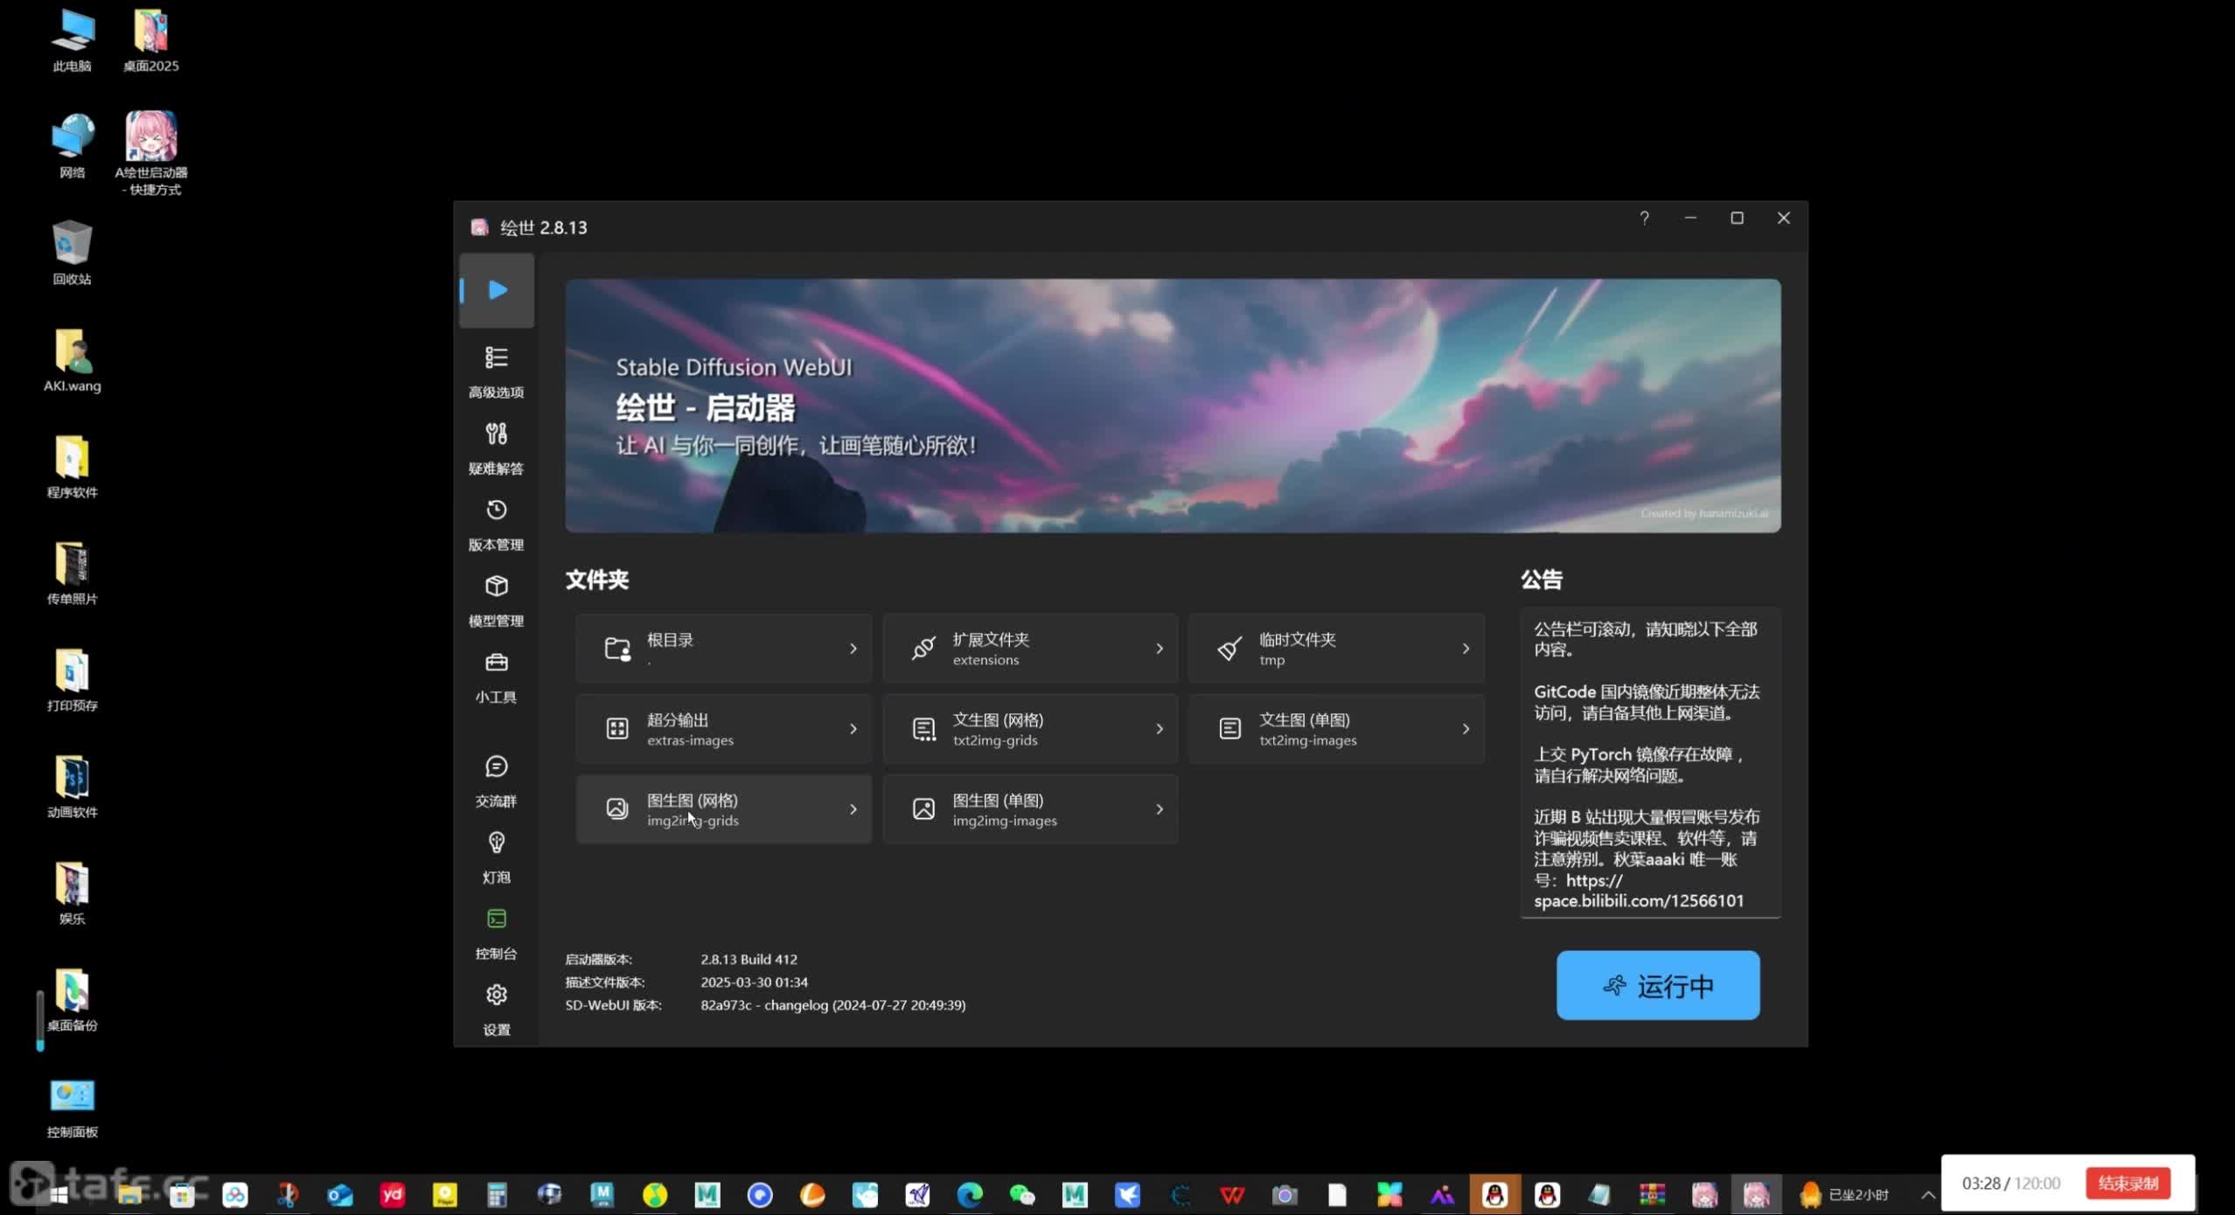Open 动画软件 desktop folder
The height and width of the screenshot is (1215, 2235).
coord(72,786)
